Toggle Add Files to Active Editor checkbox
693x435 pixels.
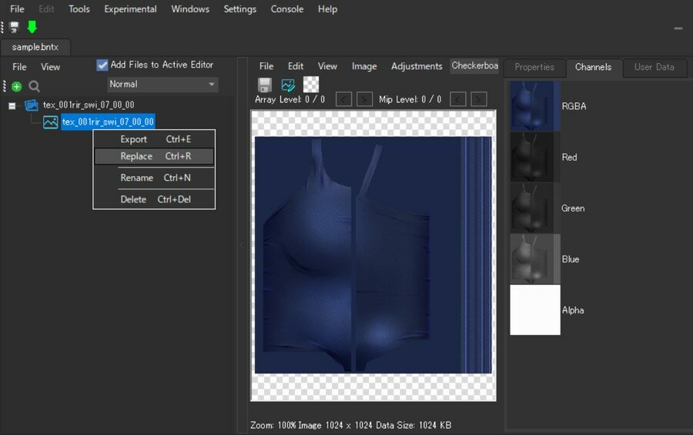tap(102, 65)
